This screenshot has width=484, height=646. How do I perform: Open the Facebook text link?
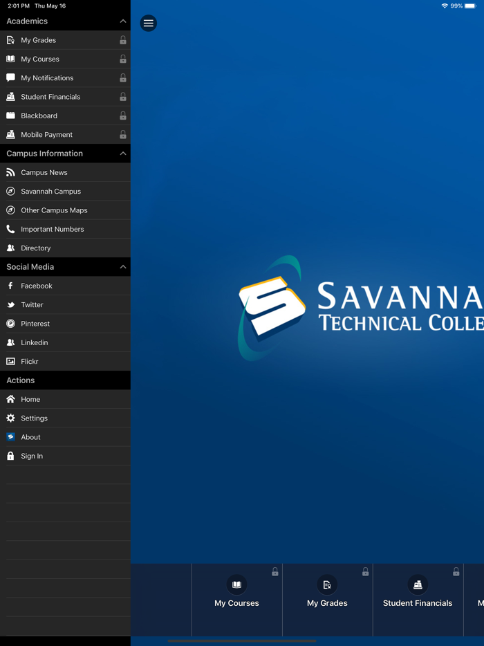[37, 286]
